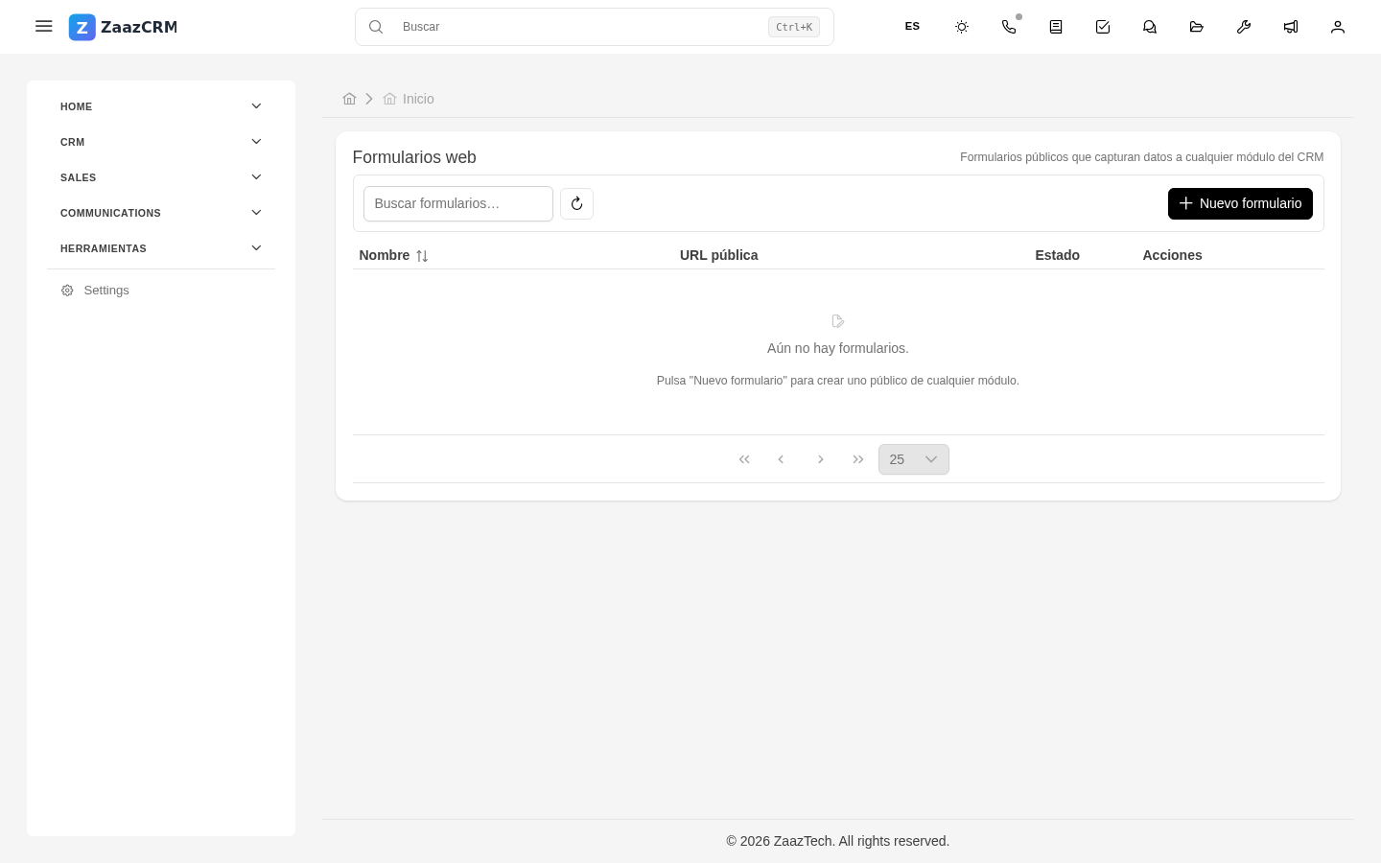Click the breadcrumb home icon
Image resolution: width=1381 pixels, height=863 pixels.
coord(349,99)
